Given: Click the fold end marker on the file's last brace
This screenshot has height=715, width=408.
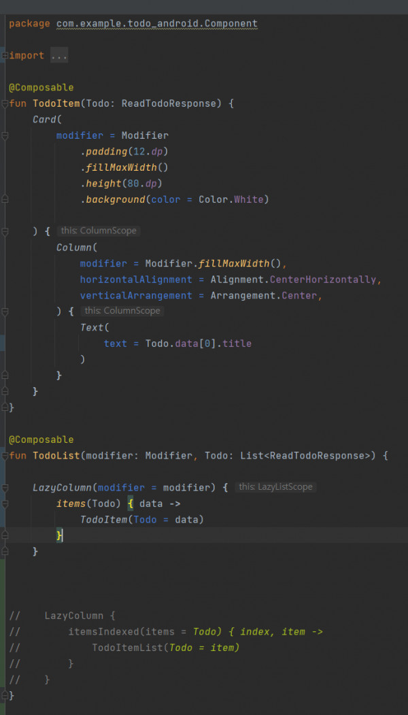Looking at the screenshot, I should coord(5,696).
